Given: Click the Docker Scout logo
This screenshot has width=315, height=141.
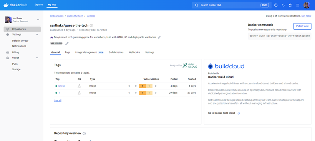Looking at the screenshot, I should (190, 65).
